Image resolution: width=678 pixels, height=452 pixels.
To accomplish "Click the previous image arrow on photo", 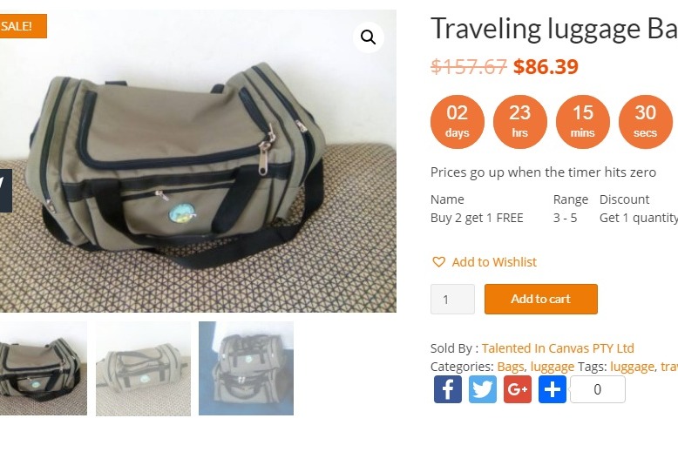I will [5, 191].
